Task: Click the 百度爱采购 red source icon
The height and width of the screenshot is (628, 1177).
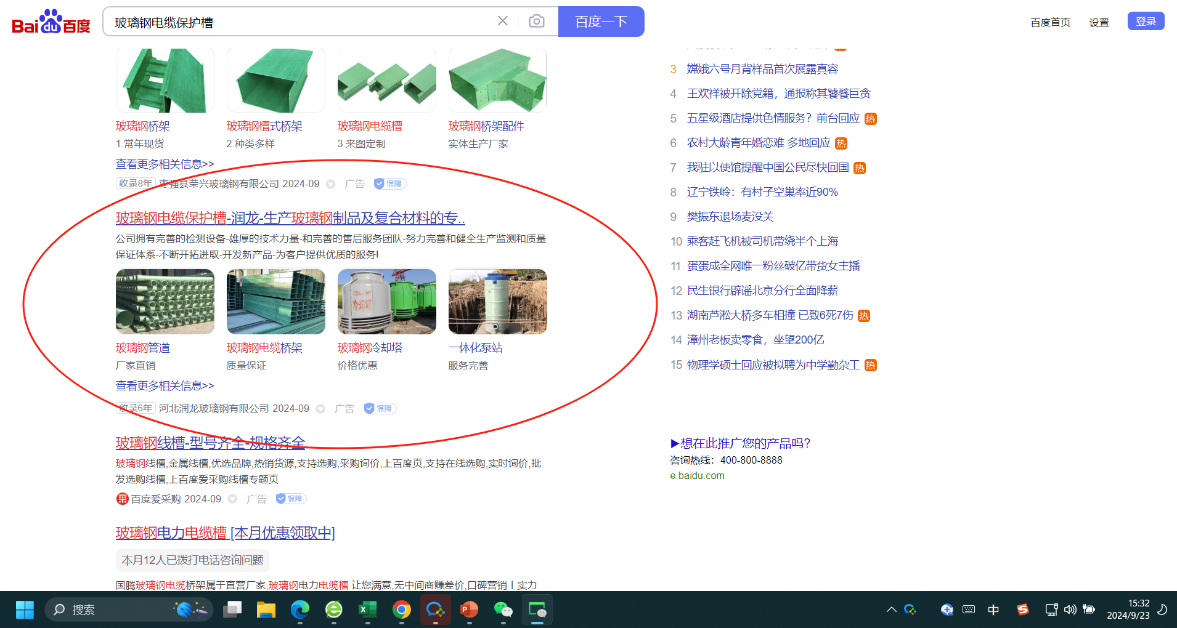Action: point(122,499)
